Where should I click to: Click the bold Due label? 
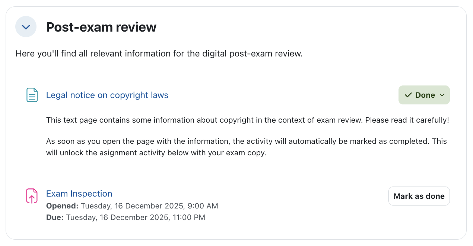point(55,217)
